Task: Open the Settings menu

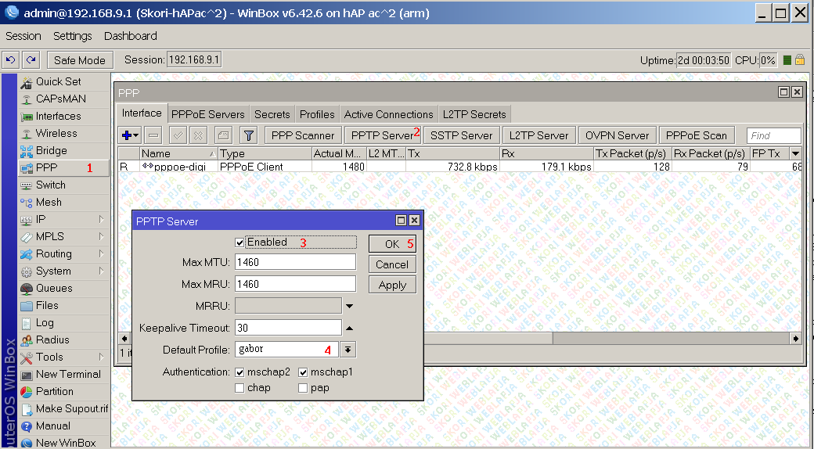Action: (x=72, y=36)
